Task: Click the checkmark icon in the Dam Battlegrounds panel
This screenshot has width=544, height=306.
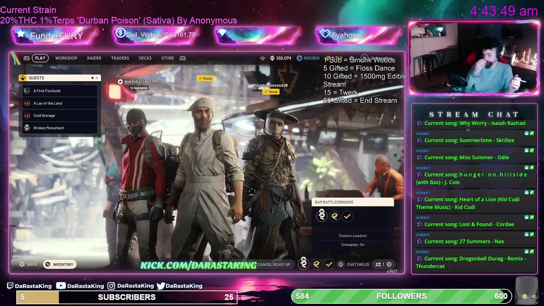Action: coord(347,216)
